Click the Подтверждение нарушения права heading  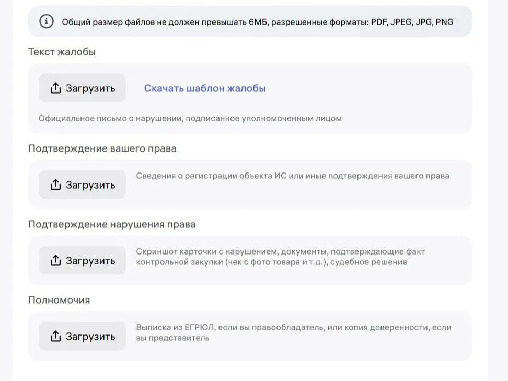(x=112, y=224)
